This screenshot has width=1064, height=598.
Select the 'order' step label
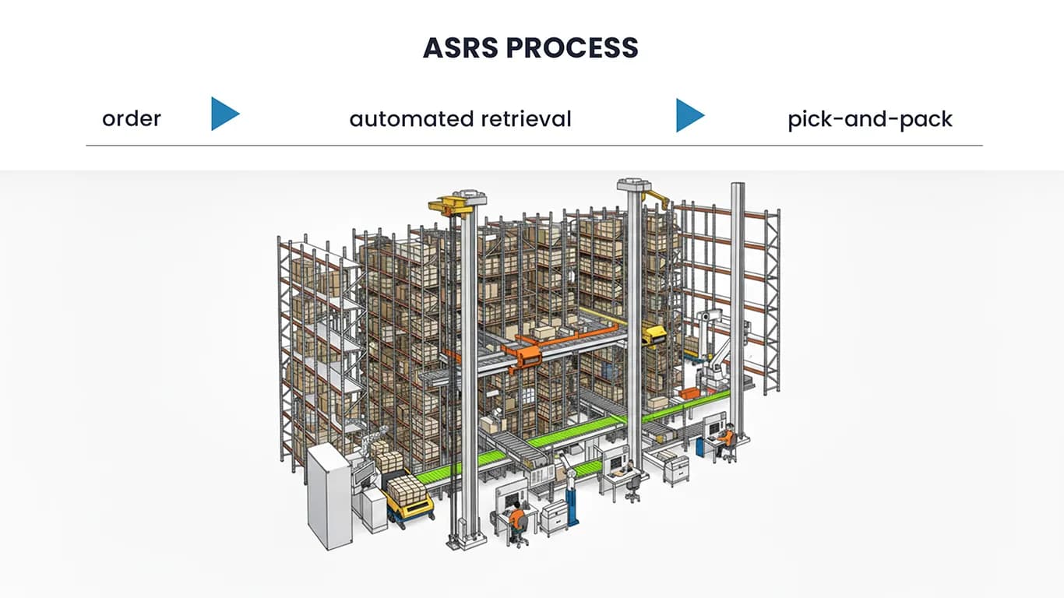[x=132, y=119]
